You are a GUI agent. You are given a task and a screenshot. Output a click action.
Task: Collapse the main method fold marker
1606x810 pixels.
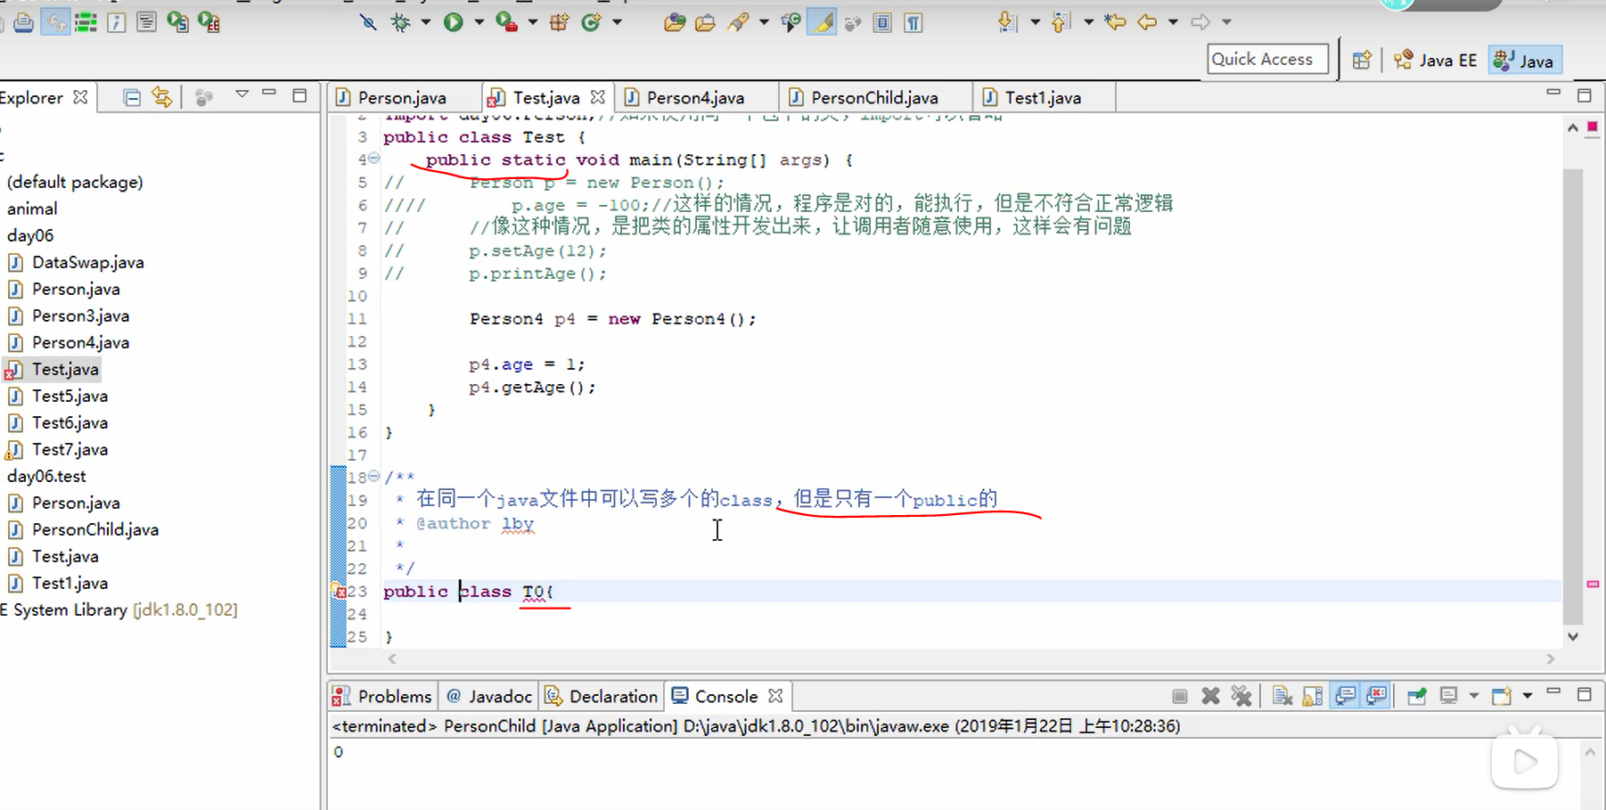coord(374,159)
